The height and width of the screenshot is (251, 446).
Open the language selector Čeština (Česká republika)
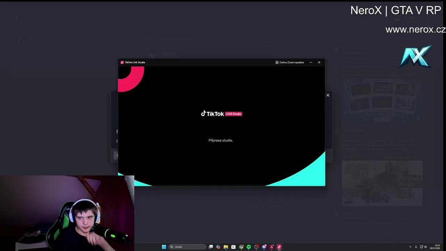click(290, 62)
